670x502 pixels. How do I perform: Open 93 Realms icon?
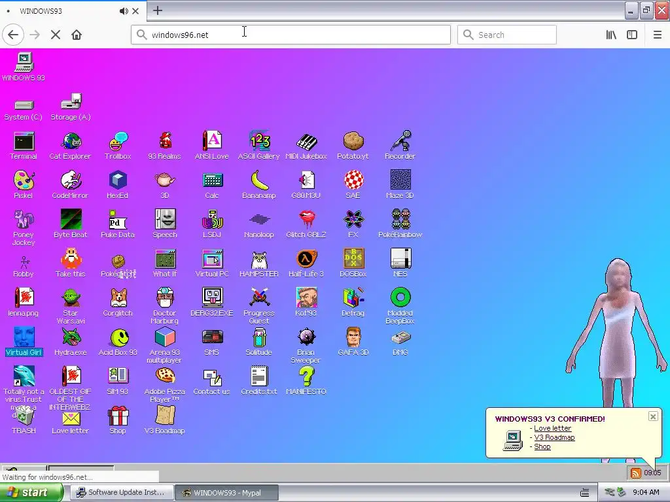coord(165,146)
